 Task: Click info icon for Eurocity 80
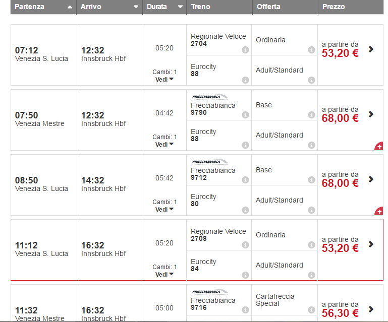tap(245, 210)
